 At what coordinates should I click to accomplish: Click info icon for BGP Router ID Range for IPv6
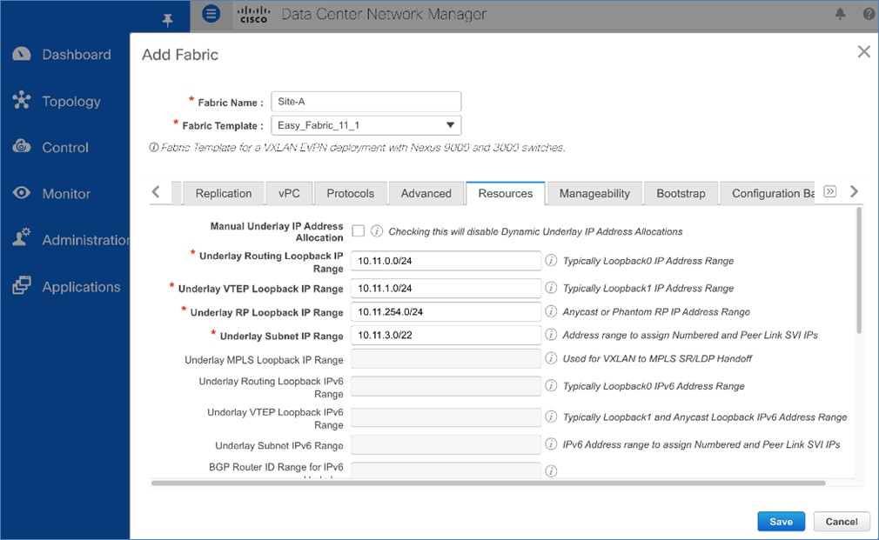tap(551, 471)
